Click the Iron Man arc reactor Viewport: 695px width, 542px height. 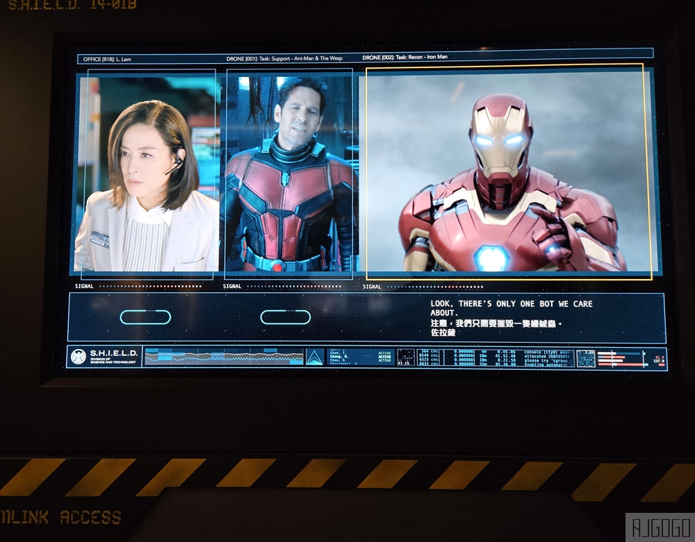(x=491, y=257)
